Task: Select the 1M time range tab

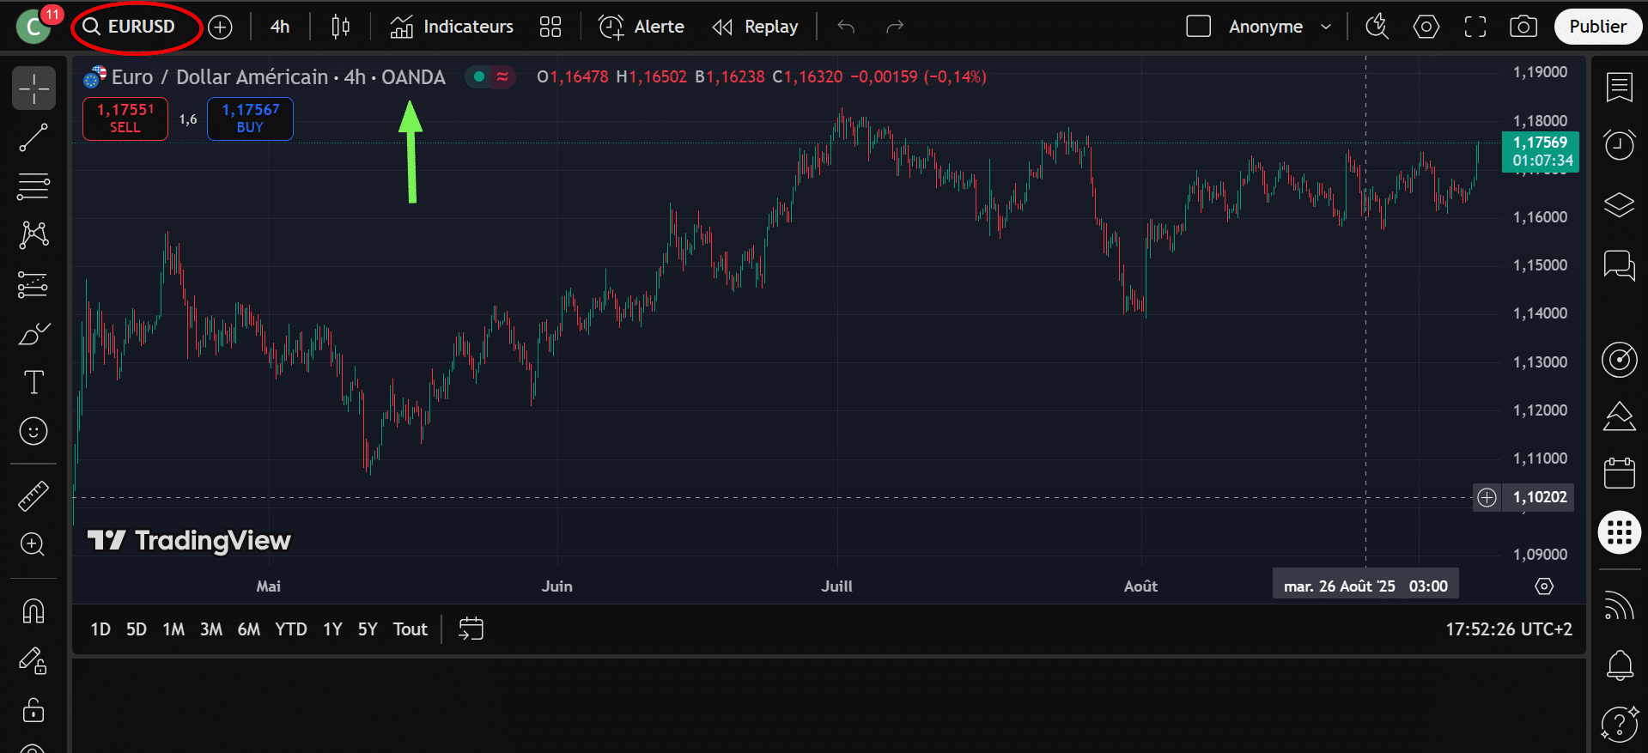Action: (x=173, y=629)
